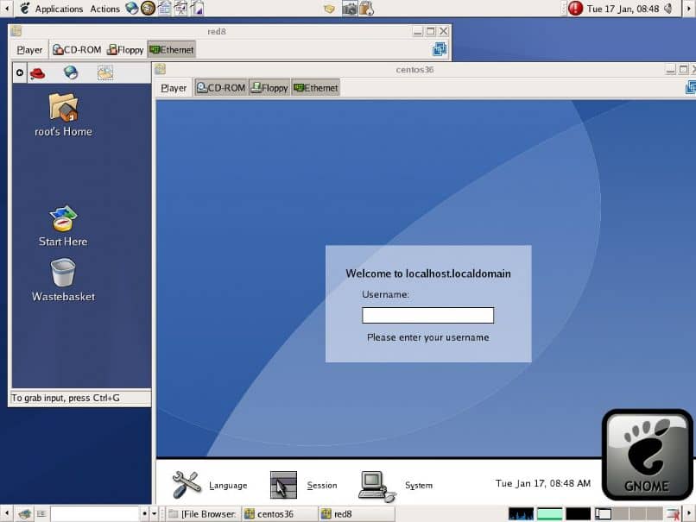The width and height of the screenshot is (696, 522).
Task: Click the Username input field
Action: pos(428,315)
